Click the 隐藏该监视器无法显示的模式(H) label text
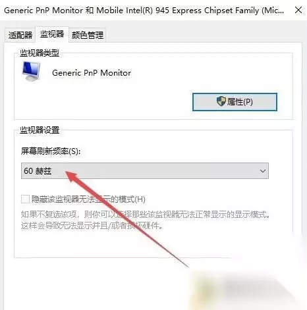The height and width of the screenshot is (310, 307). [x=88, y=199]
